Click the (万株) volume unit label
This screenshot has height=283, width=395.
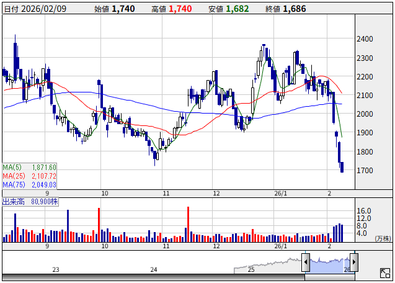click(383, 238)
